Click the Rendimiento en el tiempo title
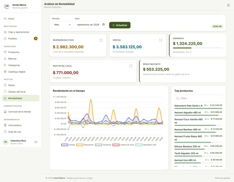This screenshot has width=234, height=182. point(69,91)
